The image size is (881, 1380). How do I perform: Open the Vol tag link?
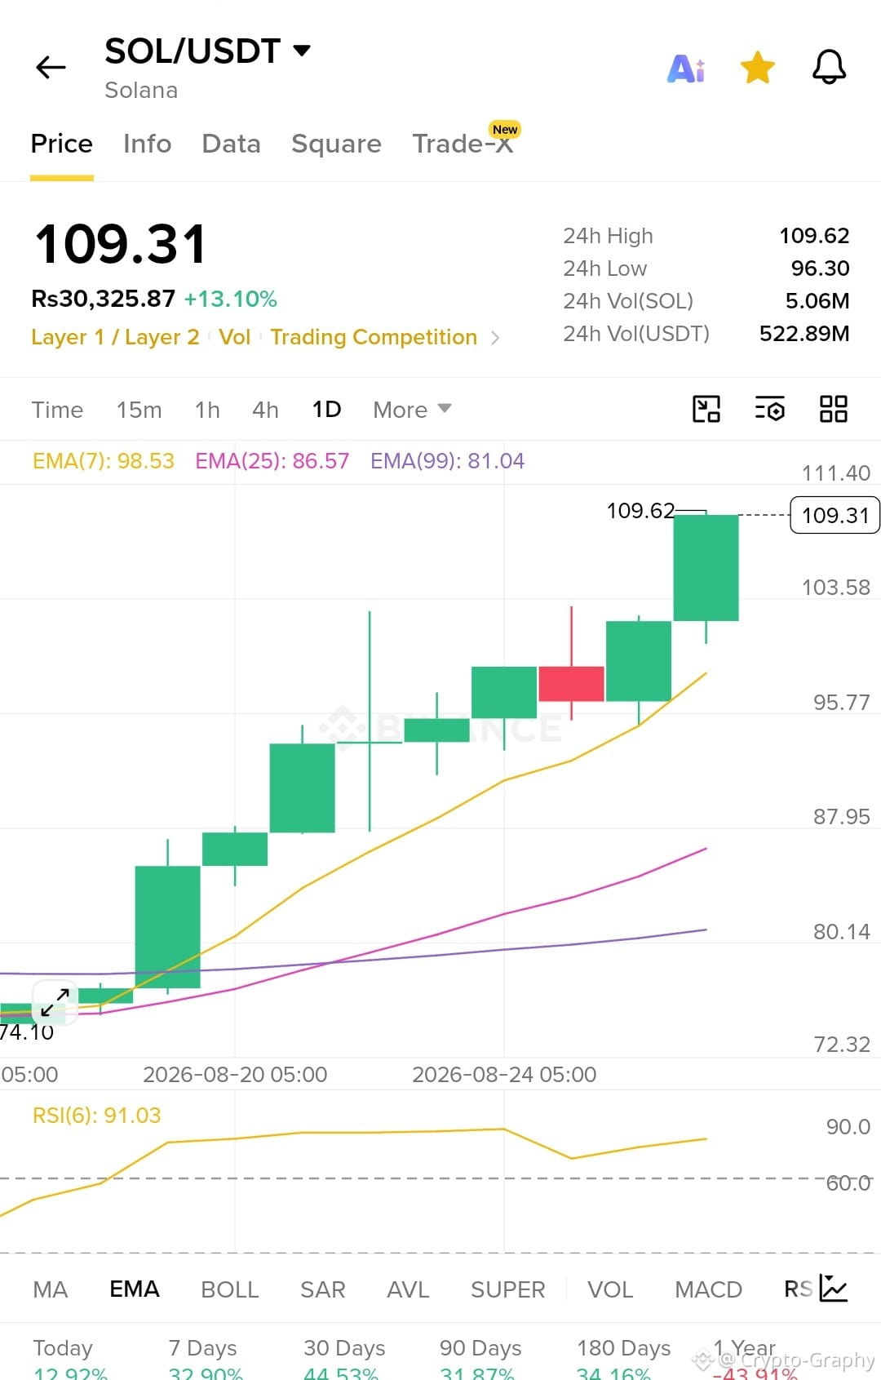click(x=234, y=337)
